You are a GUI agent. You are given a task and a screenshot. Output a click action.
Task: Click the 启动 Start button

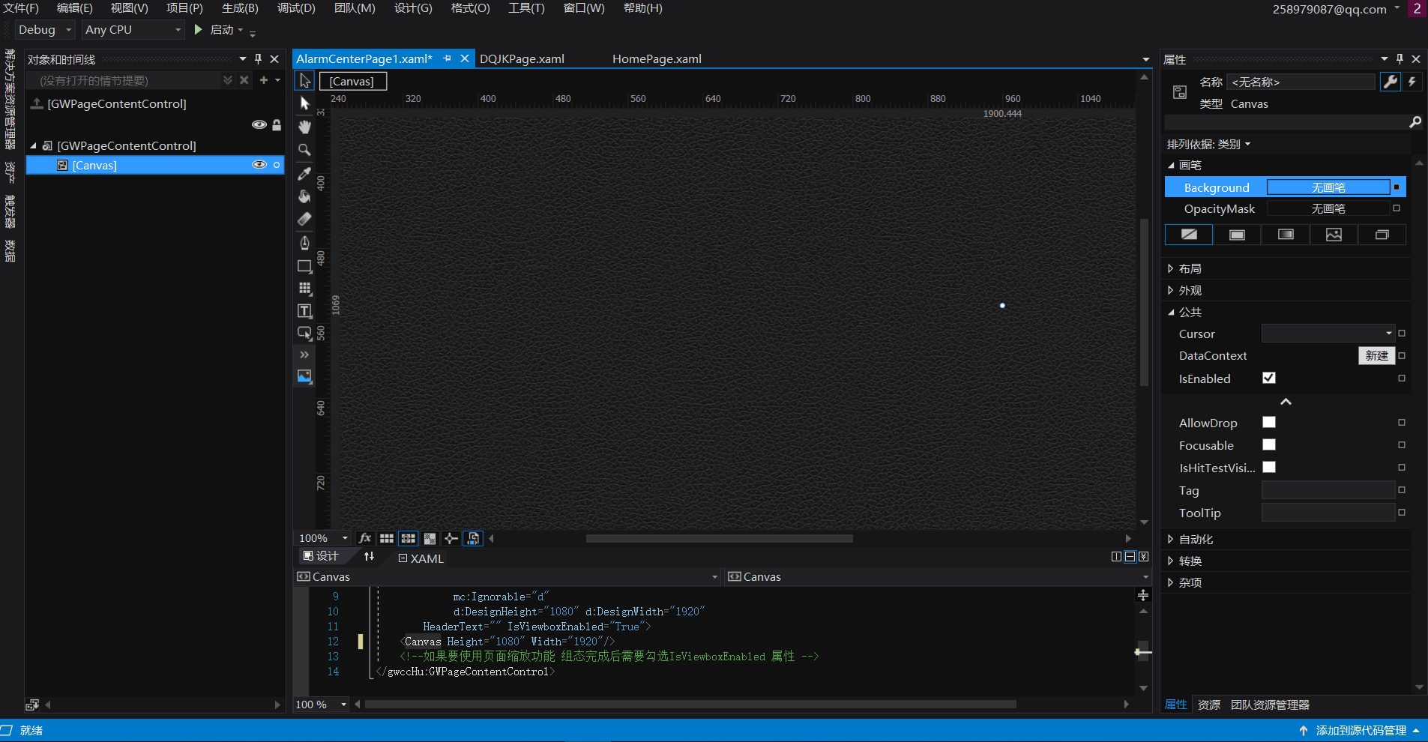pos(214,30)
